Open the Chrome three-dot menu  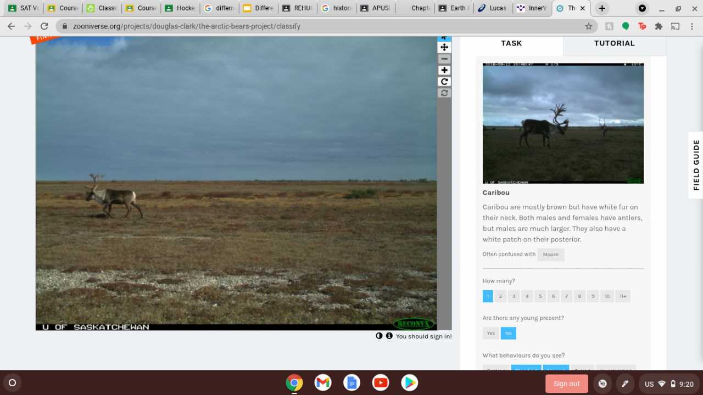691,26
